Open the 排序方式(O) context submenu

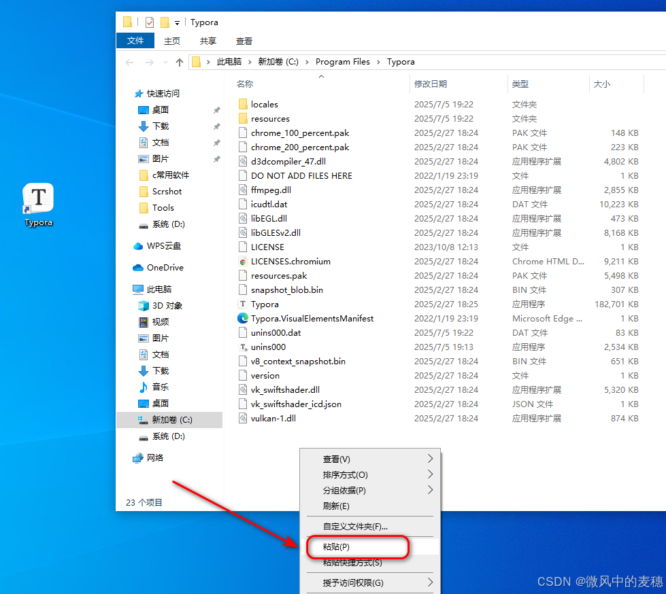tap(370, 475)
